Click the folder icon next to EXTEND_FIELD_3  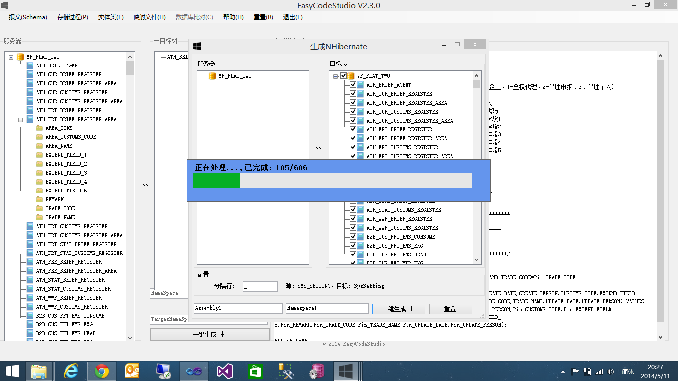[x=40, y=173]
